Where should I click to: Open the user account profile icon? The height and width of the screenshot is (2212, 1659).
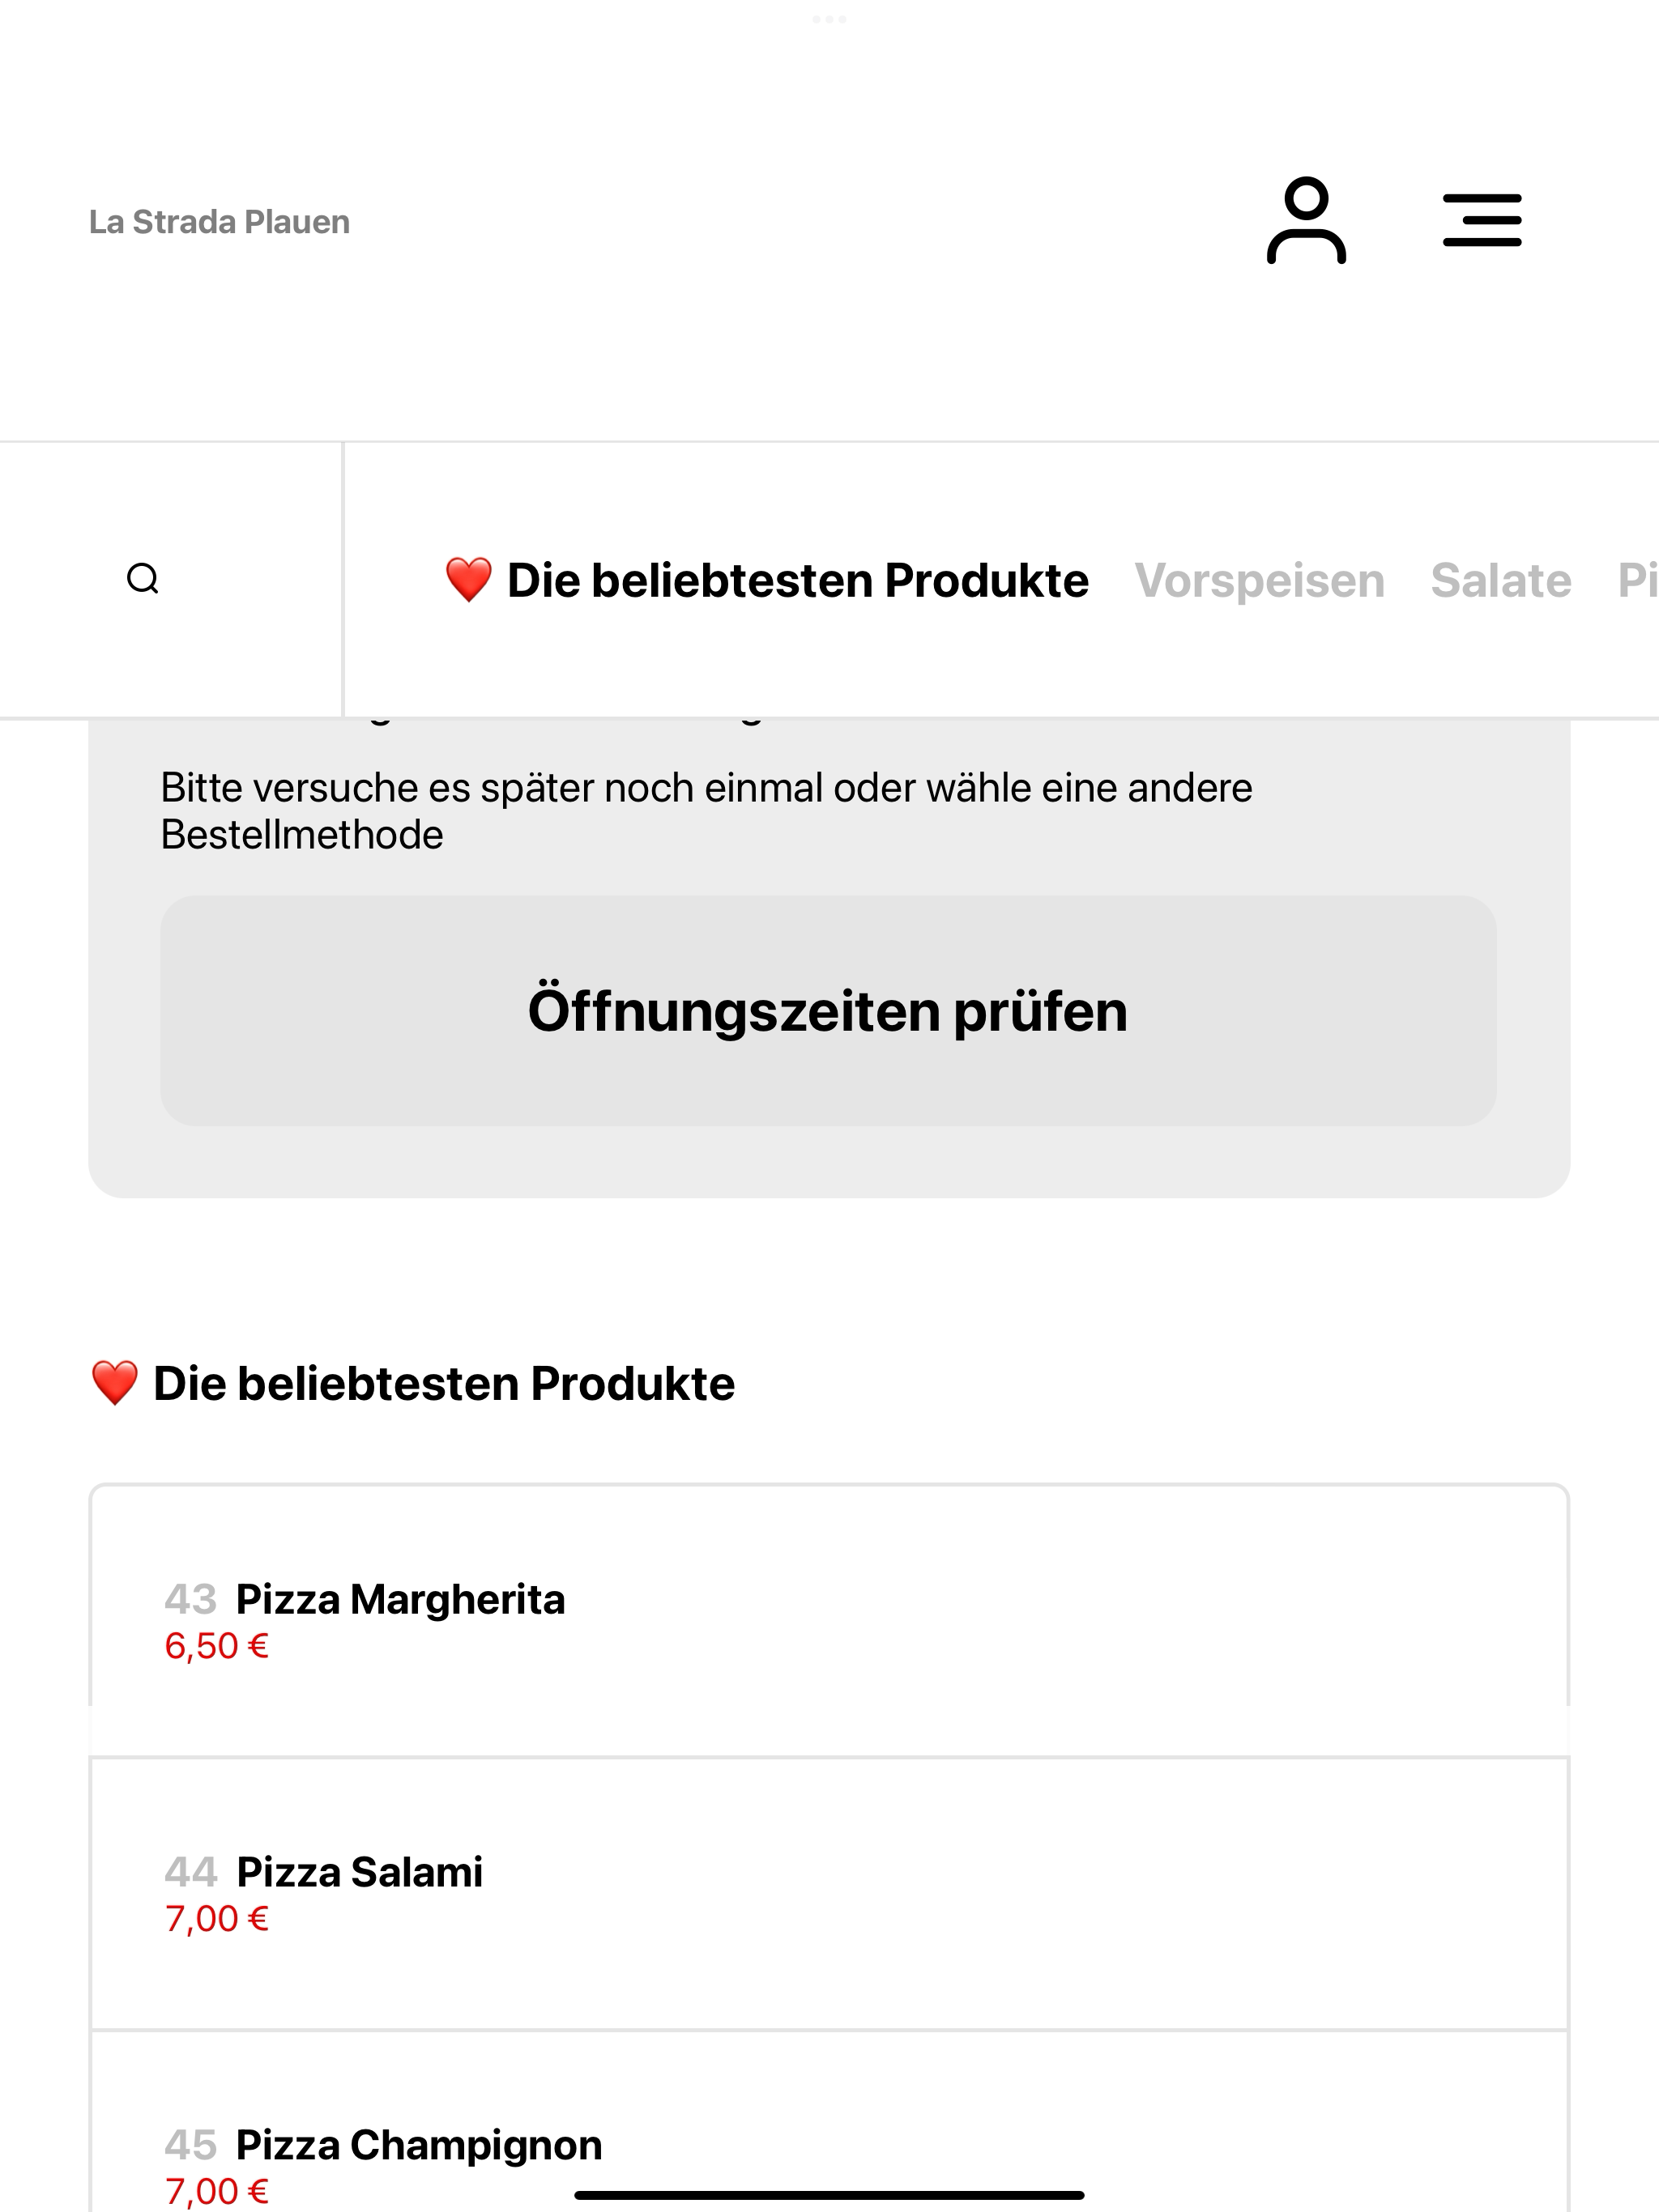tap(1306, 220)
